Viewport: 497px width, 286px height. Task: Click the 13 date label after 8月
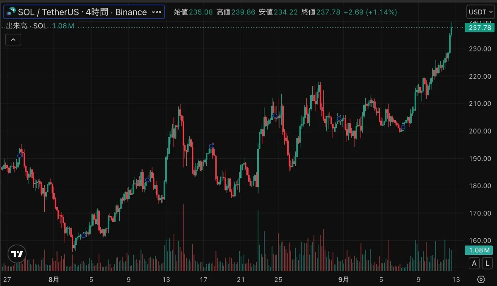click(166, 279)
